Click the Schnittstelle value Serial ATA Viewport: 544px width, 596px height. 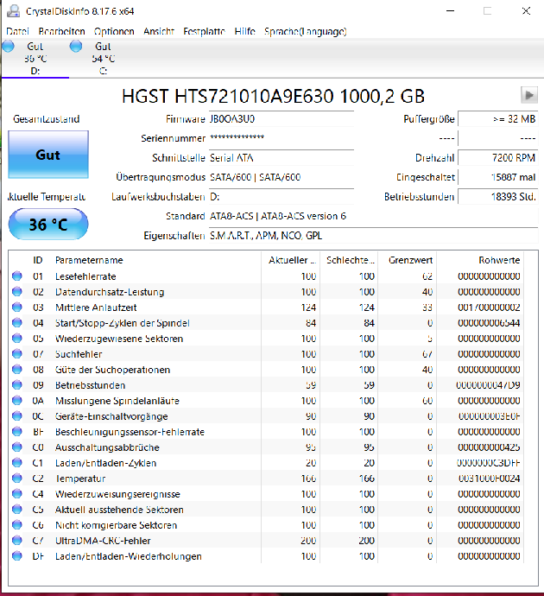tap(231, 158)
